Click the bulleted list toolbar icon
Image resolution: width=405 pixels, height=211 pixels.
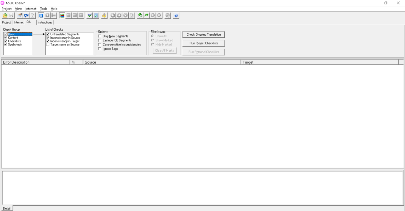54,15
